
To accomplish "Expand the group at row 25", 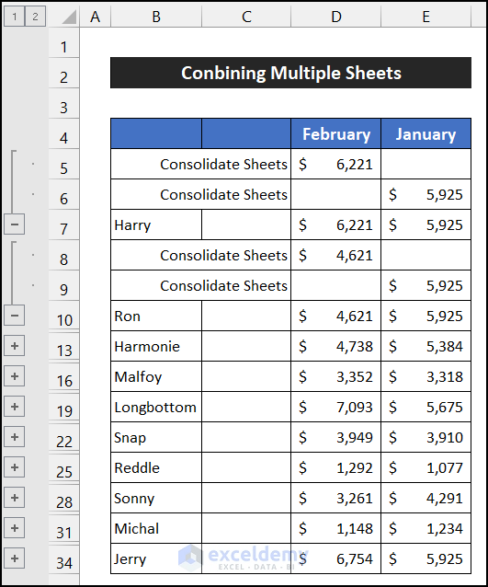I will point(14,466).
